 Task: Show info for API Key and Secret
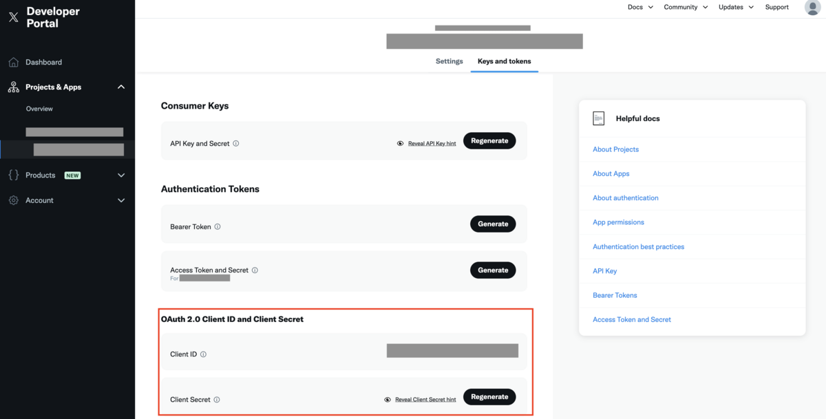coord(236,144)
